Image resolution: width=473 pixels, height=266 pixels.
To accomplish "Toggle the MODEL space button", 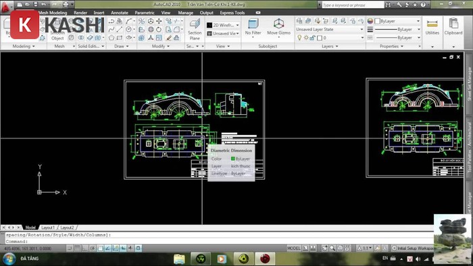I will point(293,248).
